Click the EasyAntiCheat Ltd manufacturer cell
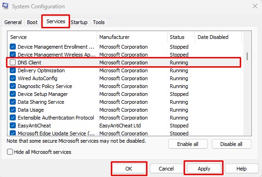 [x=120, y=126]
